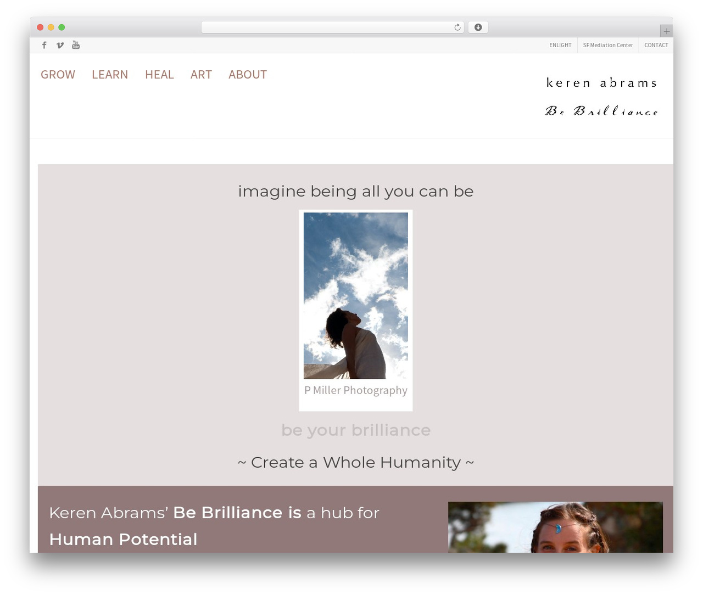This screenshot has height=595, width=703.
Task: Focus the browser address bar
Action: [x=333, y=27]
